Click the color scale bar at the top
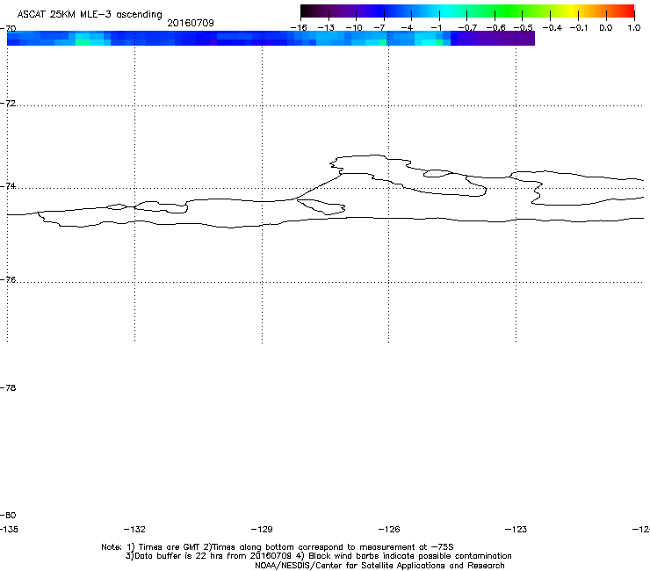The height and width of the screenshot is (571, 650). [467, 11]
